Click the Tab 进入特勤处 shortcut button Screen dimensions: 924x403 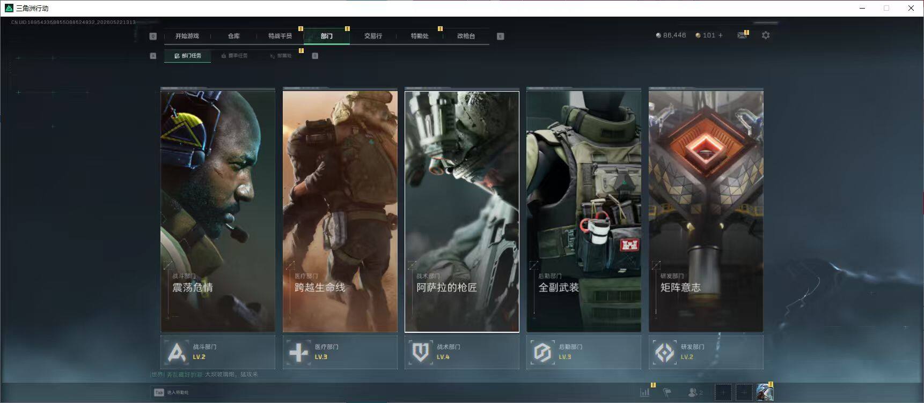(x=171, y=392)
